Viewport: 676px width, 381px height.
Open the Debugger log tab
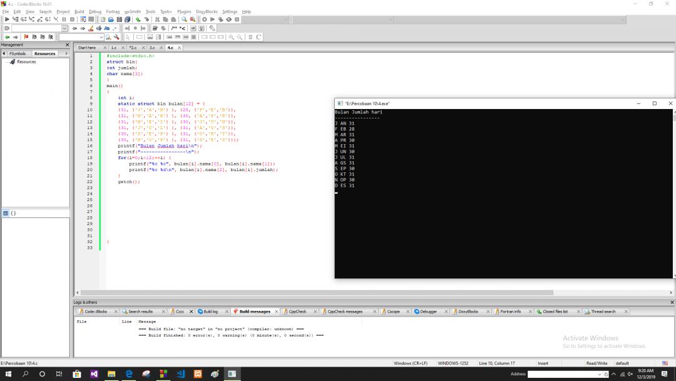coord(428,311)
